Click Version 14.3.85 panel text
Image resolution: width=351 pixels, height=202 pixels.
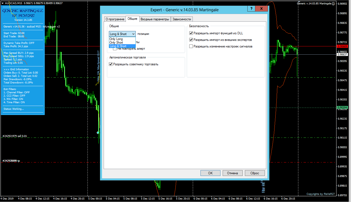[23, 20]
